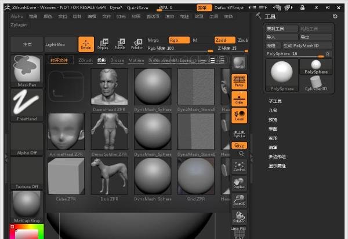Click the 导入 import button
Image resolution: width=348 pixels, height=239 pixels.
pyautogui.click(x=282, y=37)
